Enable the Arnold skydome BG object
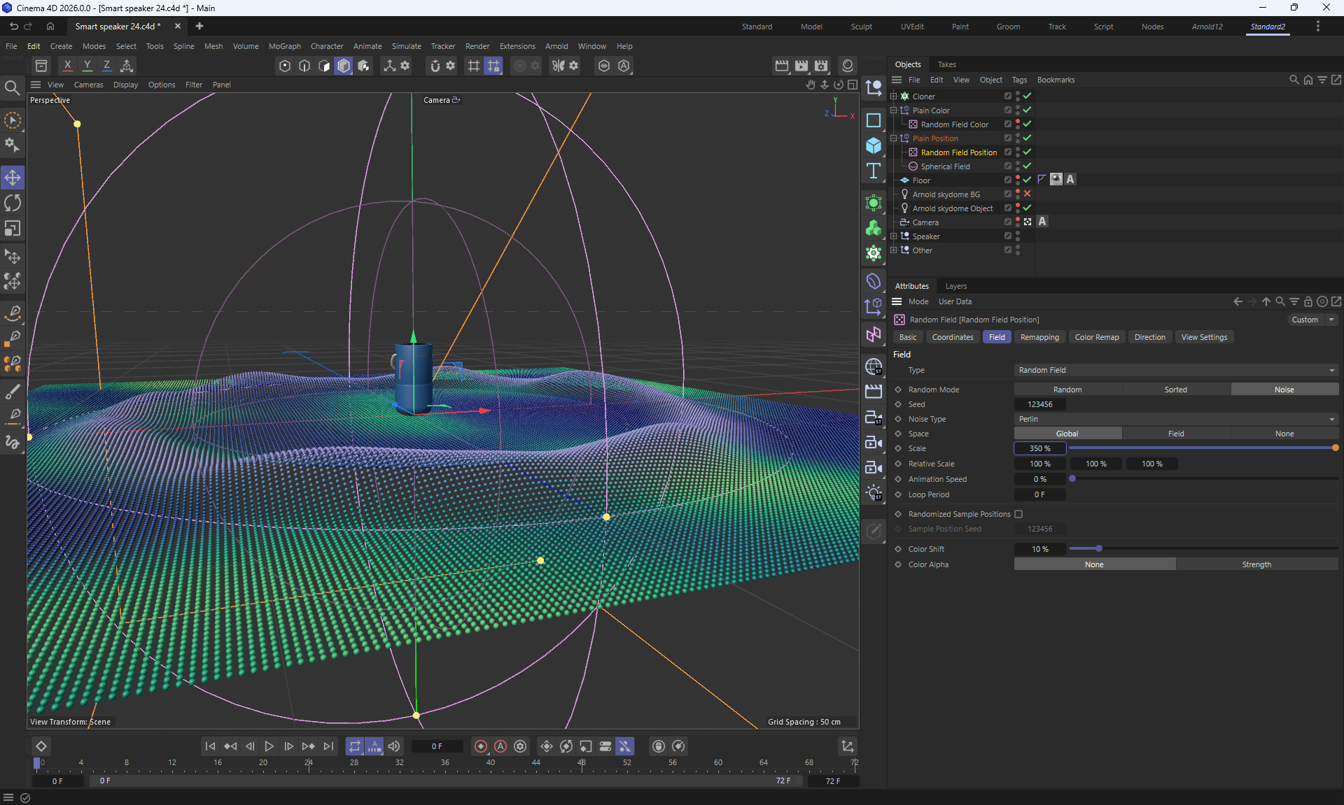The image size is (1344, 805). click(x=1027, y=194)
